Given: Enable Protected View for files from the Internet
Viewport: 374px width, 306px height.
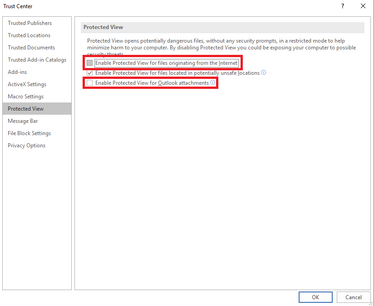Looking at the screenshot, I should tap(90, 63).
